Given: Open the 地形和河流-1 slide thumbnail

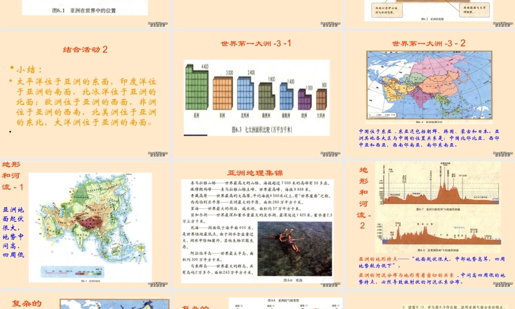Looking at the screenshot, I should click(x=85, y=225).
